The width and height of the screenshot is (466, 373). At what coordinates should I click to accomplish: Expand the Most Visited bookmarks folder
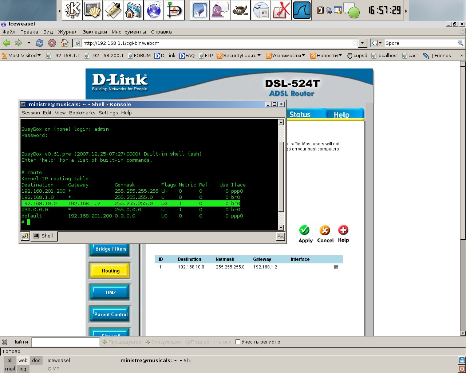click(21, 56)
